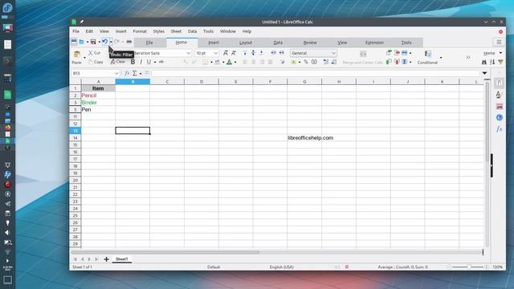Open sidebar Styles panel icon
Viewport: 514px width, 289px height.
click(x=499, y=95)
